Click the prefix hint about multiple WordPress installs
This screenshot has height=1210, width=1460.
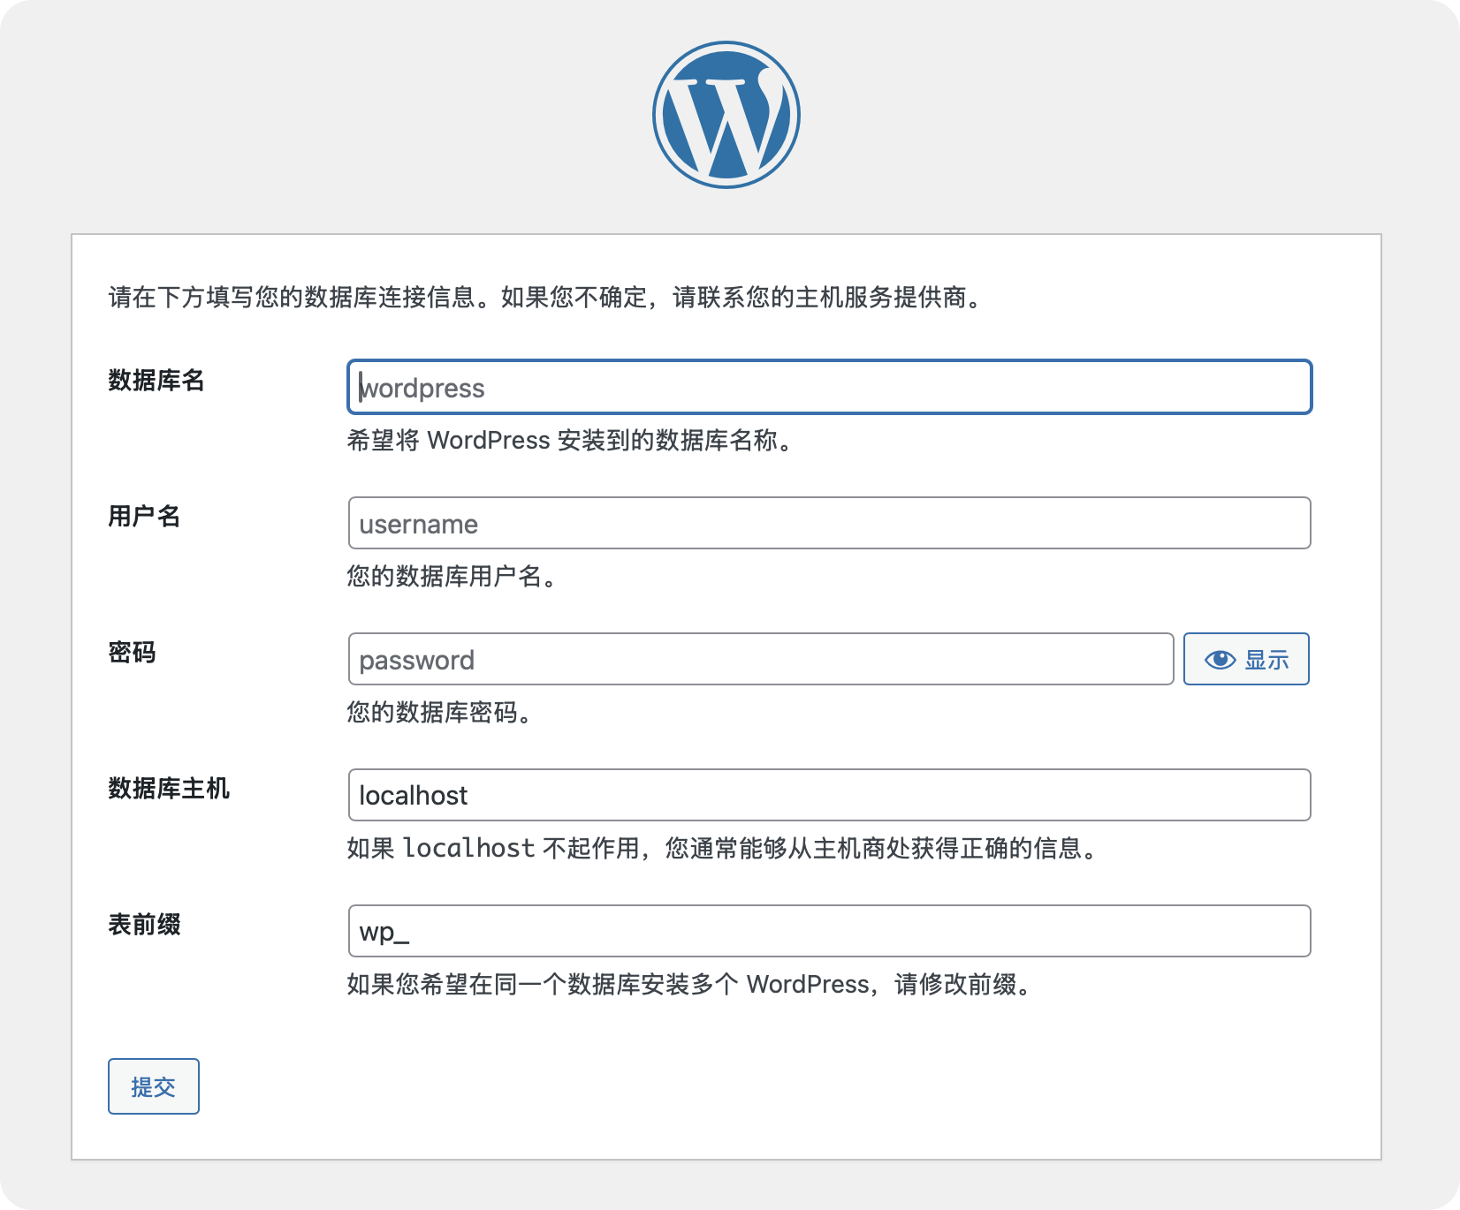pyautogui.click(x=688, y=986)
